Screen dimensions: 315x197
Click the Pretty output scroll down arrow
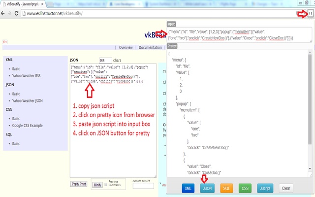point(310,168)
